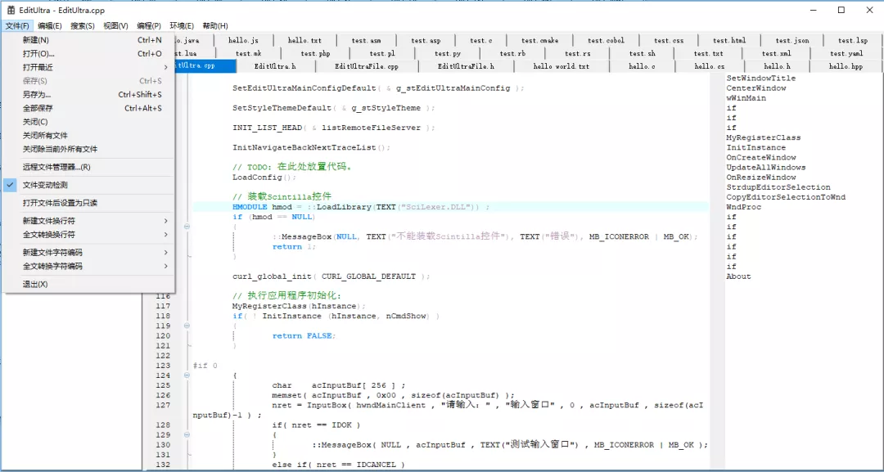Screen dimensions: 884x472
Task: Open the 编程(P) menu
Action: coord(149,26)
